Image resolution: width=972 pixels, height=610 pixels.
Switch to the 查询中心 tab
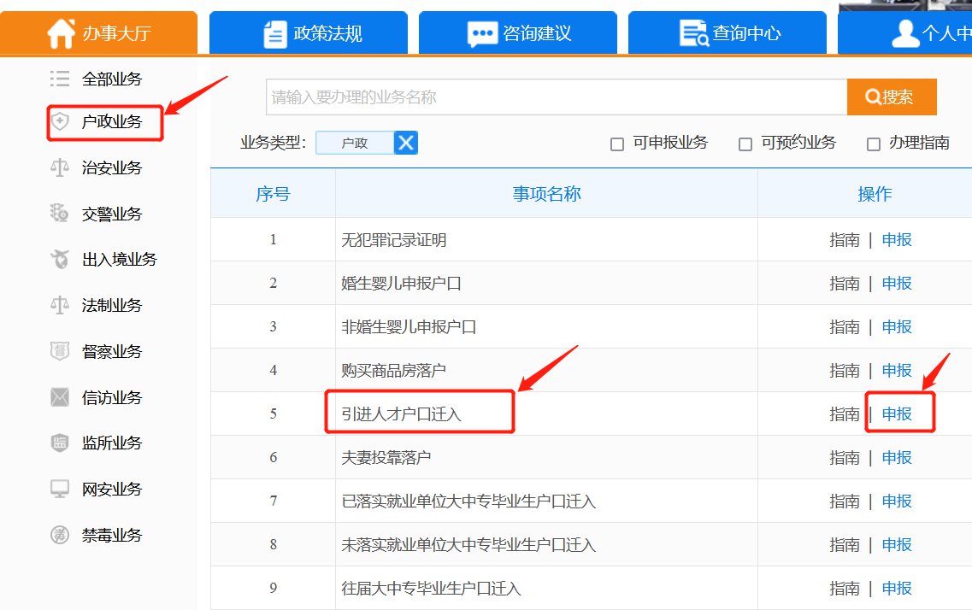pos(727,34)
